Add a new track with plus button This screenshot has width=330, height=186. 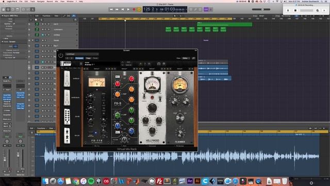coord(31,20)
